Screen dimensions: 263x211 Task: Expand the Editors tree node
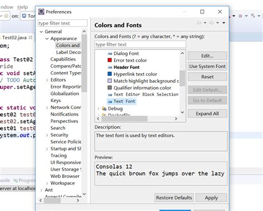(x=47, y=80)
